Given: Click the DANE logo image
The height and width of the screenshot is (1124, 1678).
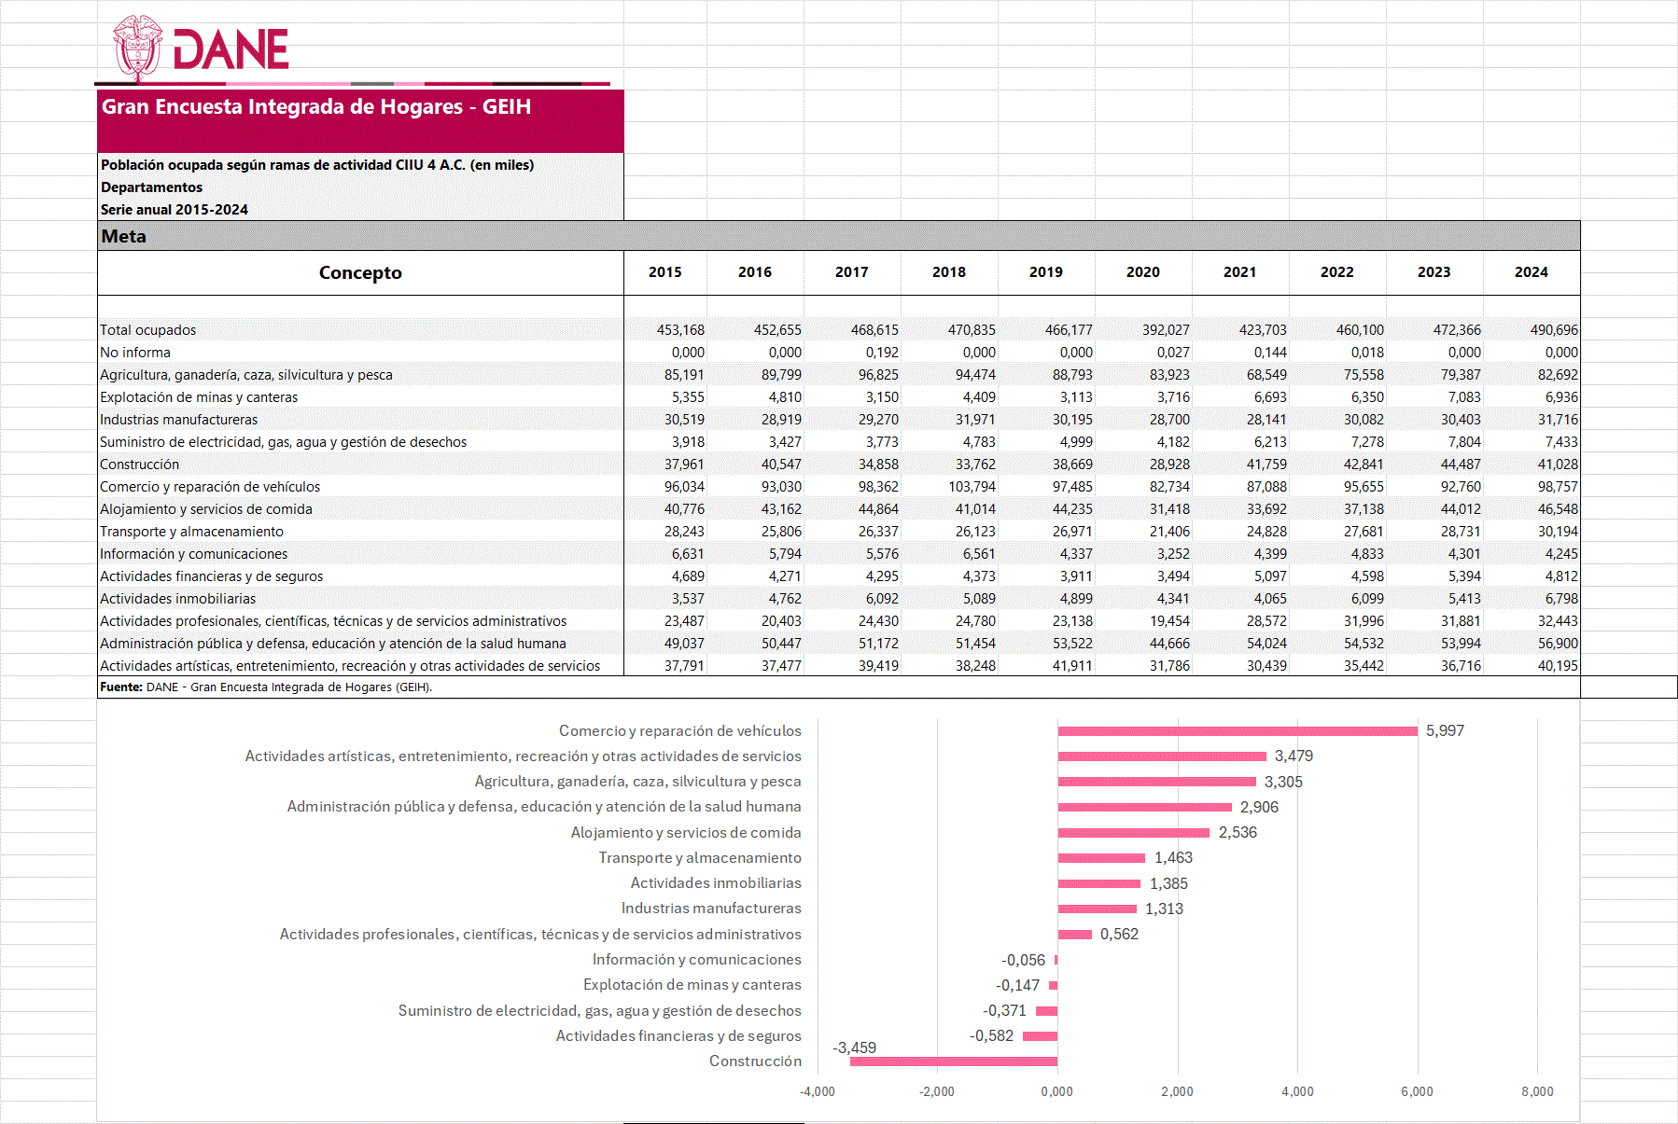Looking at the screenshot, I should [202, 47].
